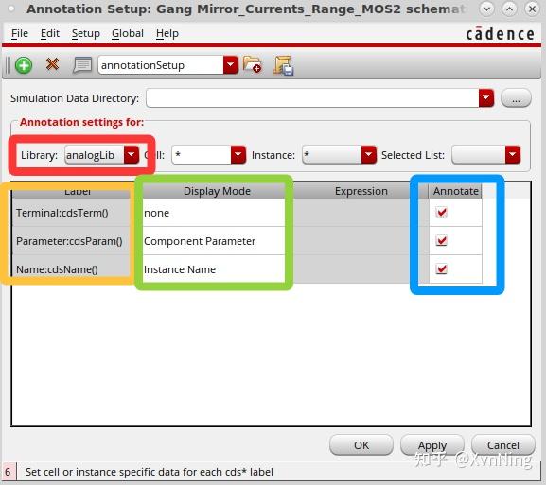This screenshot has height=485, width=546.
Task: Toggle Annotate checkbox for Parameter:cdsParam()
Action: [441, 241]
